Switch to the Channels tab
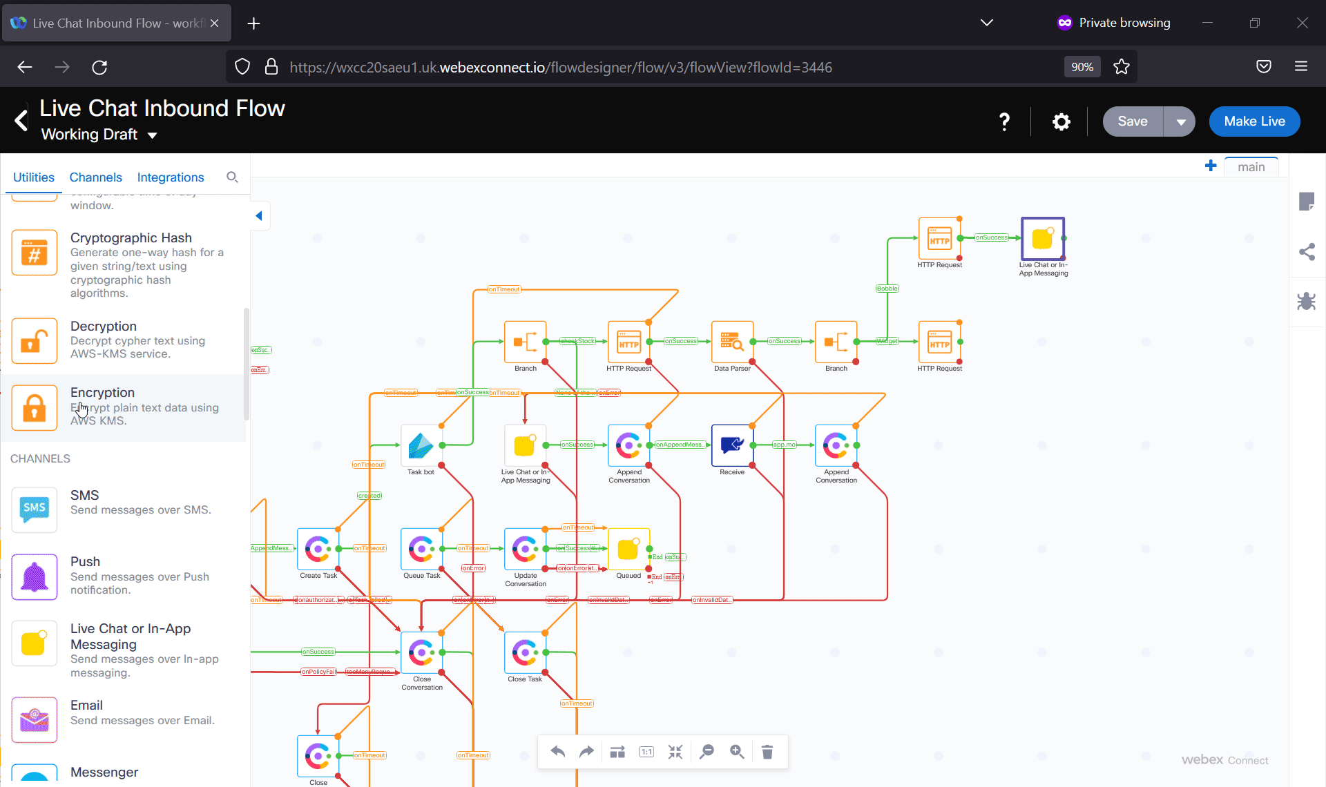The image size is (1326, 787). pos(95,177)
